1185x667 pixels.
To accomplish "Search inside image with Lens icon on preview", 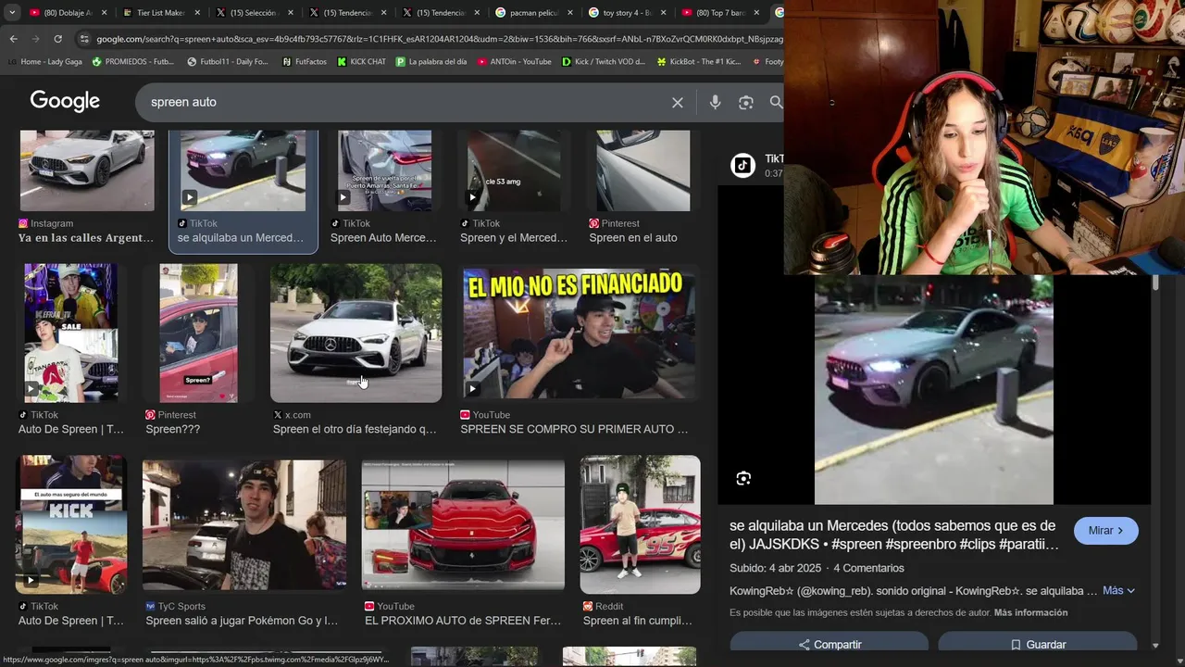I will (743, 479).
